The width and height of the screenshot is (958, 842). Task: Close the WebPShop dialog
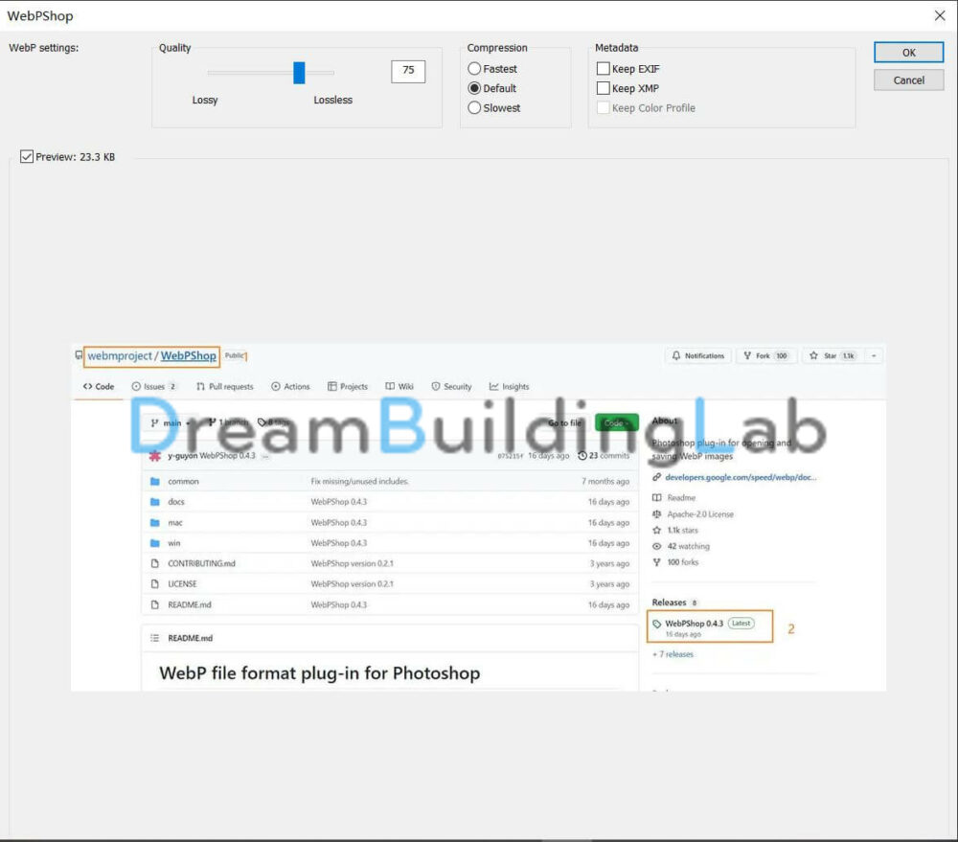(940, 16)
